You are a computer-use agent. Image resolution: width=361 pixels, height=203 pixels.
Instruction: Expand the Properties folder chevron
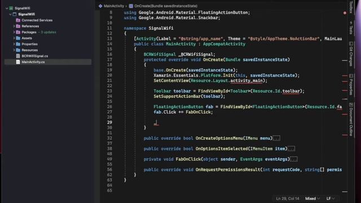14,44
